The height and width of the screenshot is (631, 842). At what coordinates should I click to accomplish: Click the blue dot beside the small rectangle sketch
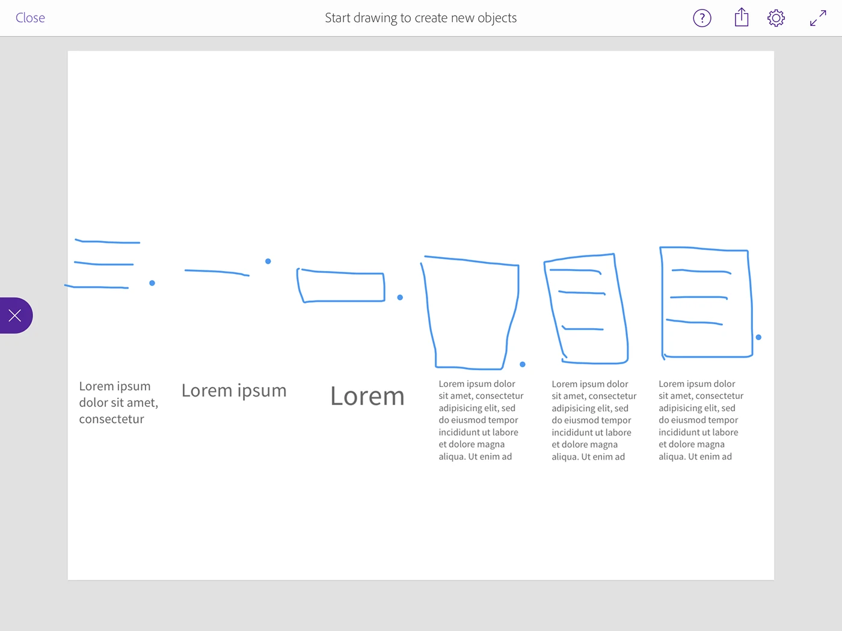click(400, 297)
